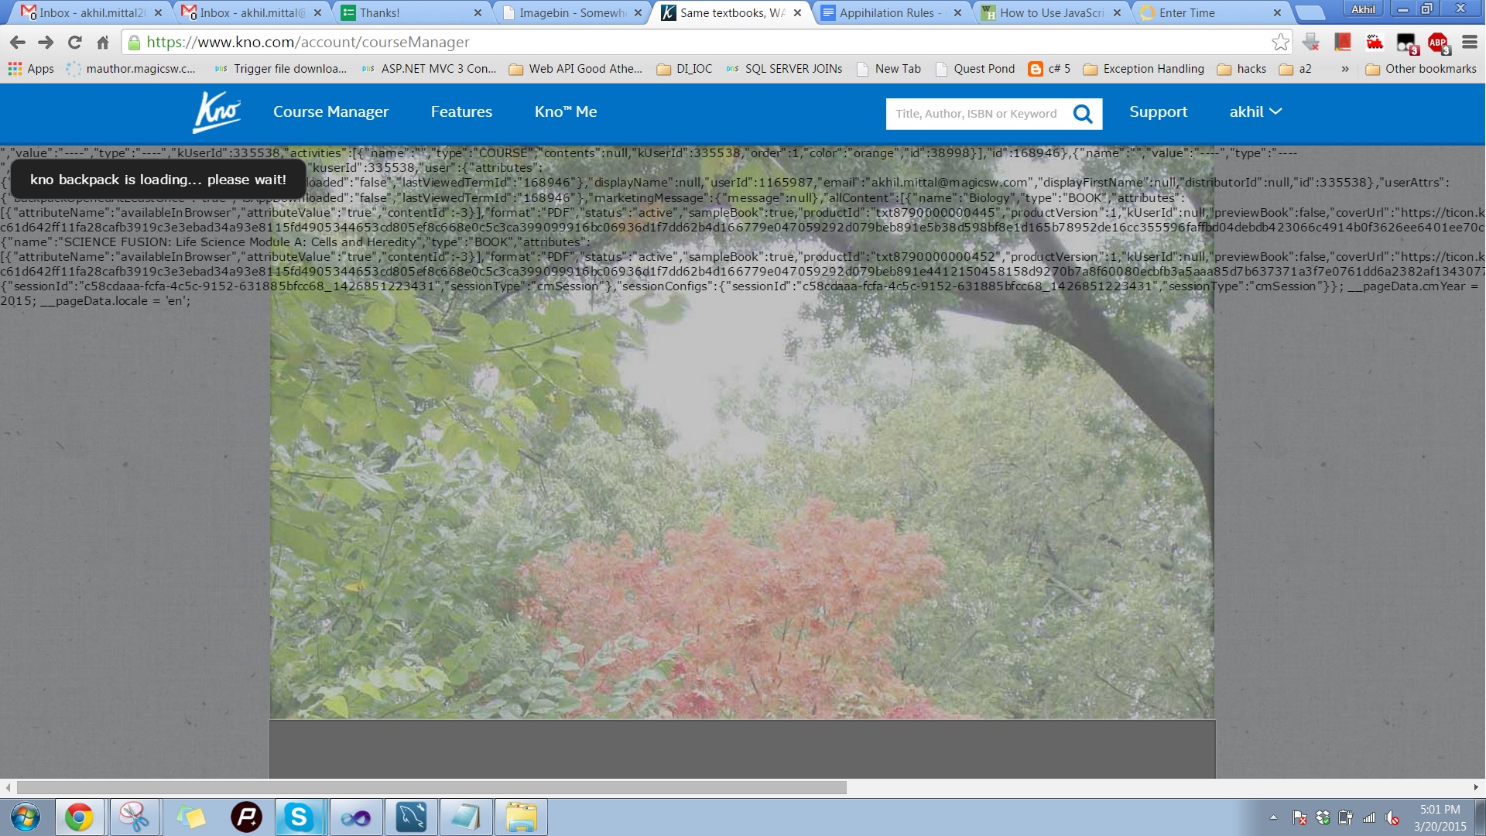
Task: Click the right scroll arrow
Action: [1476, 787]
